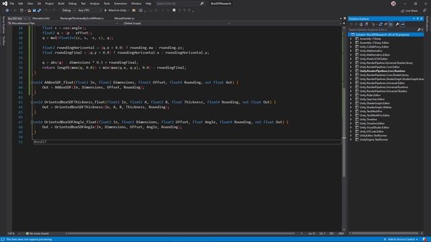Expand the Unity.Timeline project
The width and height of the screenshot is (431, 242).
point(351,120)
